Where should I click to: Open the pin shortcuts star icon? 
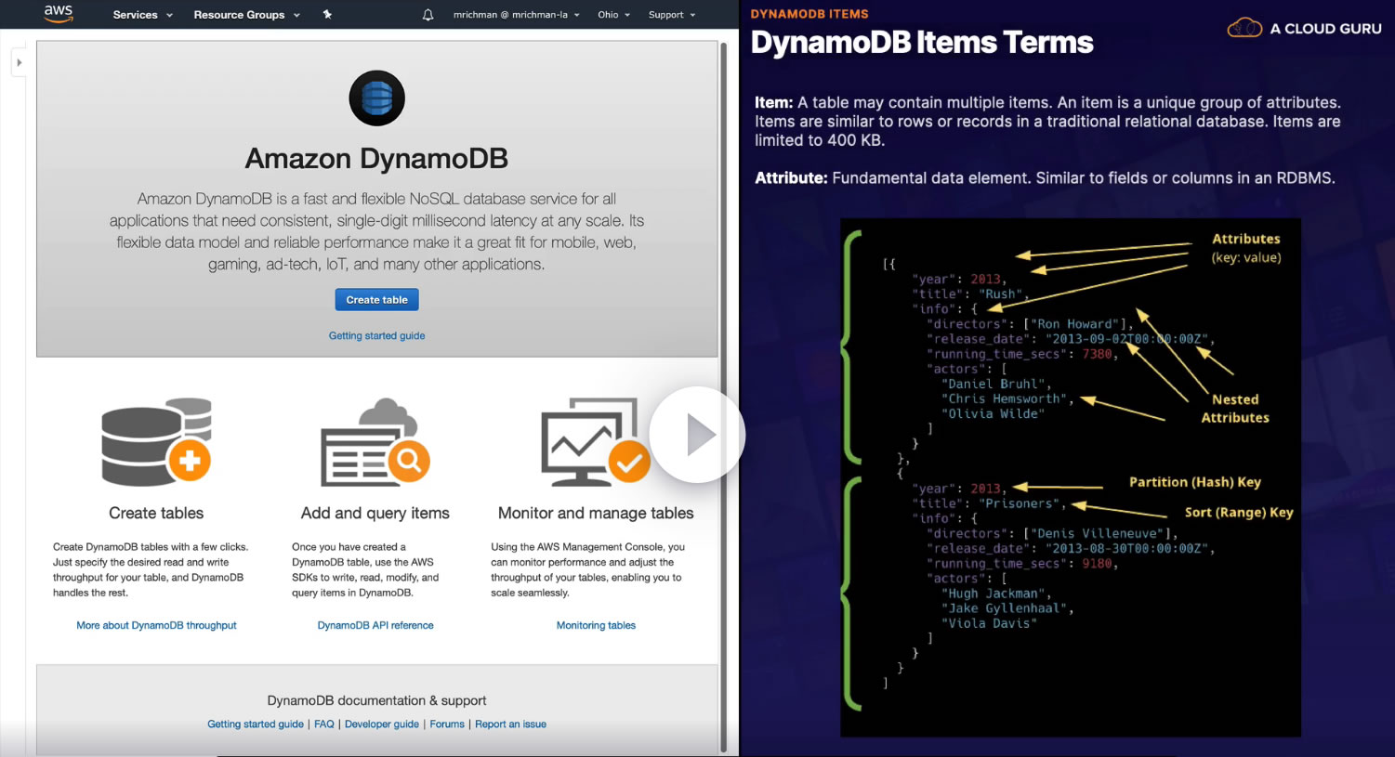tap(327, 14)
